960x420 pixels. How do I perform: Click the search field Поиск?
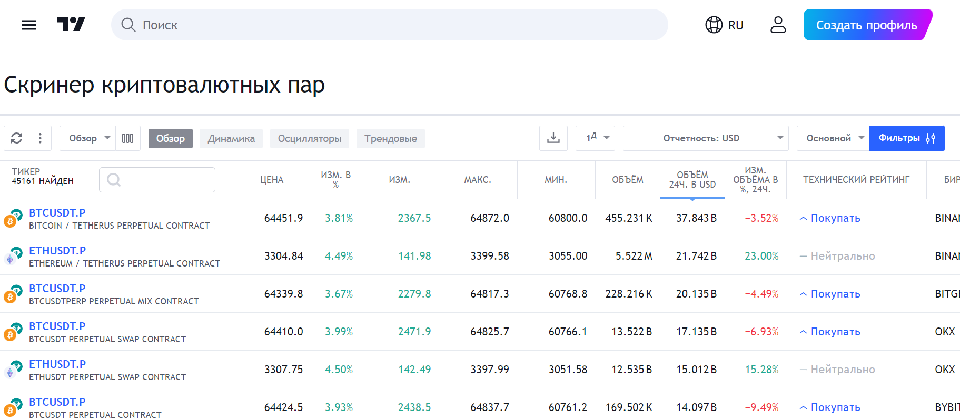click(x=389, y=25)
